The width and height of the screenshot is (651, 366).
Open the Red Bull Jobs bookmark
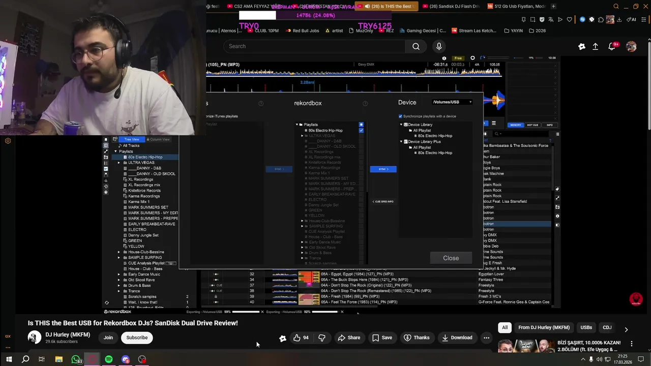302,30
